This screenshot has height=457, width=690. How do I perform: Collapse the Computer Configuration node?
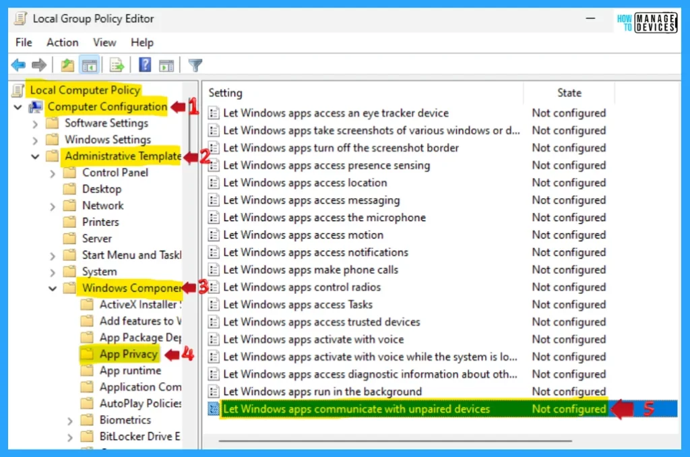18,107
